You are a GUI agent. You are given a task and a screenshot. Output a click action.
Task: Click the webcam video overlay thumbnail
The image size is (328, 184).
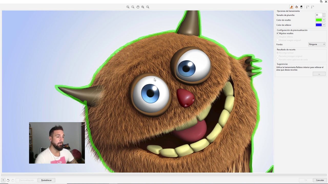pyautogui.click(x=57, y=143)
